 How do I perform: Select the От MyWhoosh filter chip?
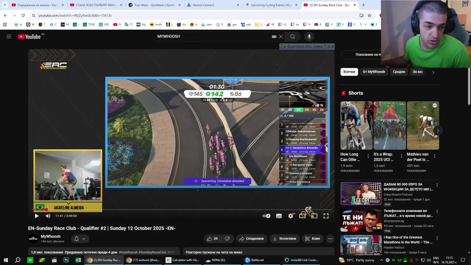[374, 72]
